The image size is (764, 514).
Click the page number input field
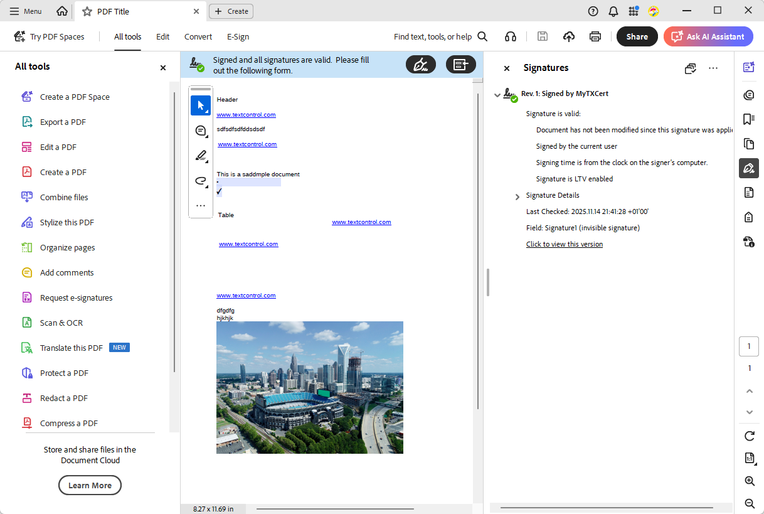(748, 346)
